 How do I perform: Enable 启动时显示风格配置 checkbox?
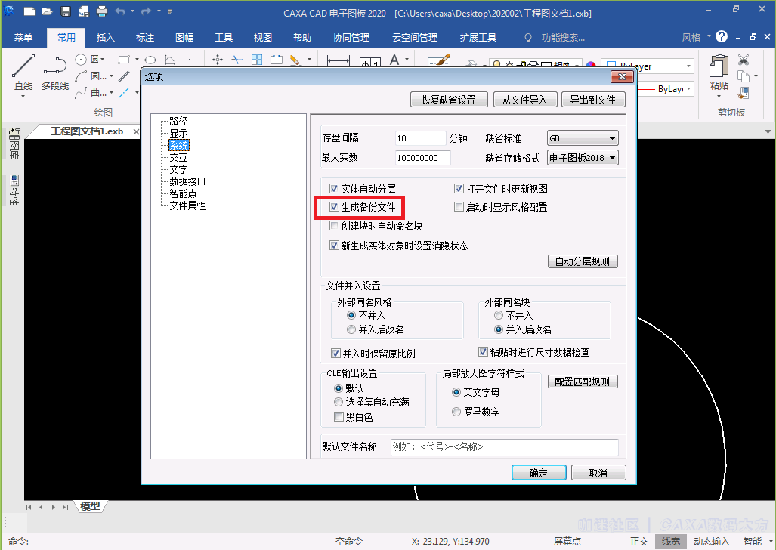point(459,207)
